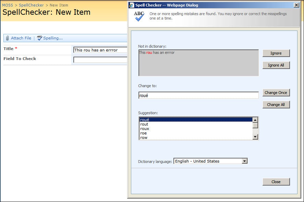Click the suggestion list scrollbar thumb
Screen dimensions: 304x202
255,126
